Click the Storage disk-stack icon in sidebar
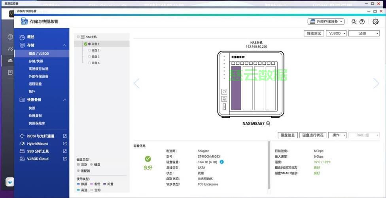Viewport: 386px width, 198px height. point(22,46)
